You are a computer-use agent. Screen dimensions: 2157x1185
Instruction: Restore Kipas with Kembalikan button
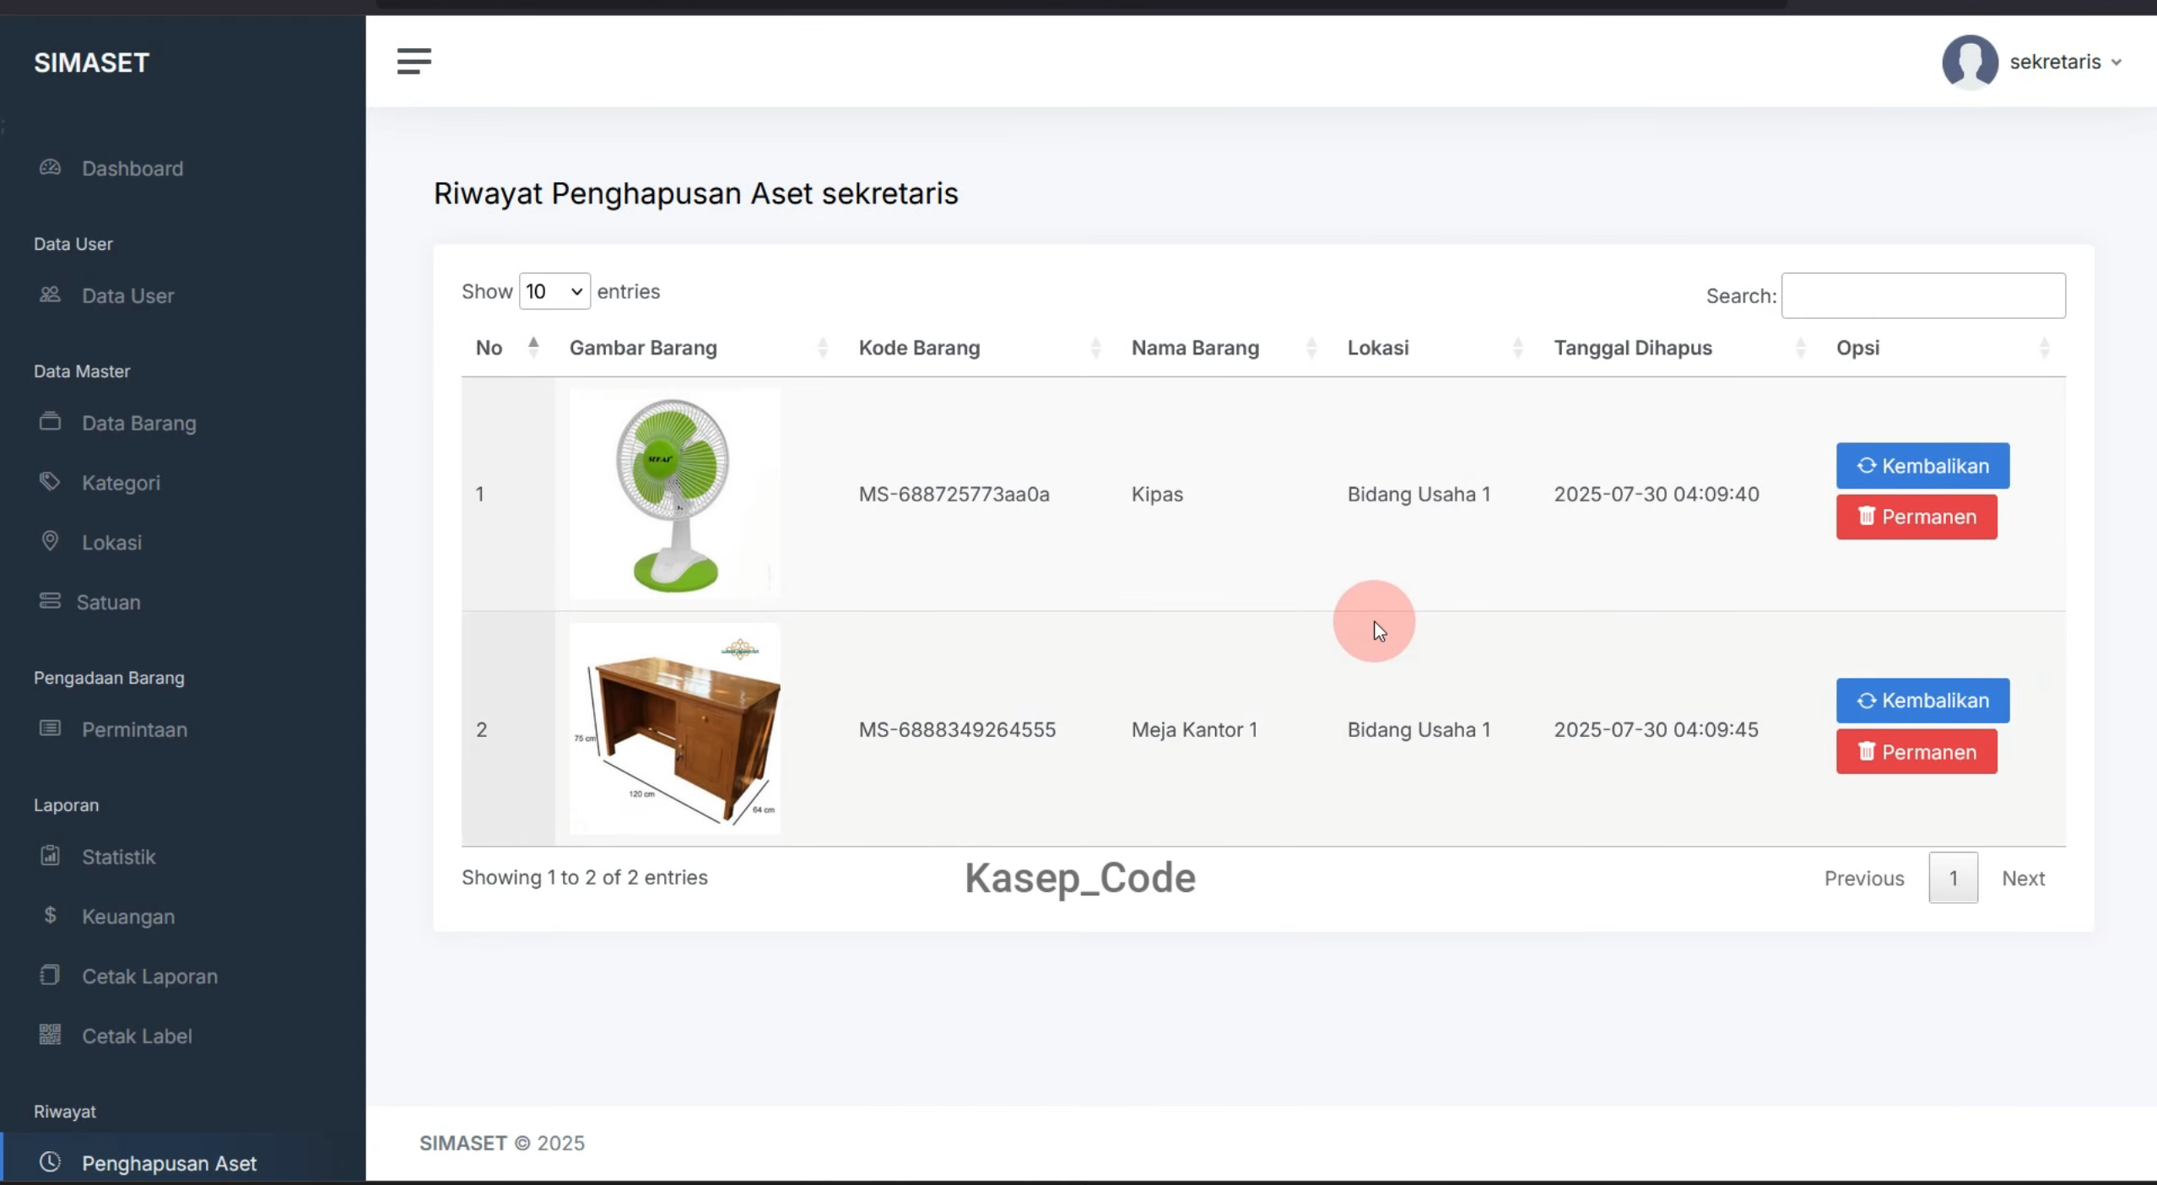(1922, 466)
